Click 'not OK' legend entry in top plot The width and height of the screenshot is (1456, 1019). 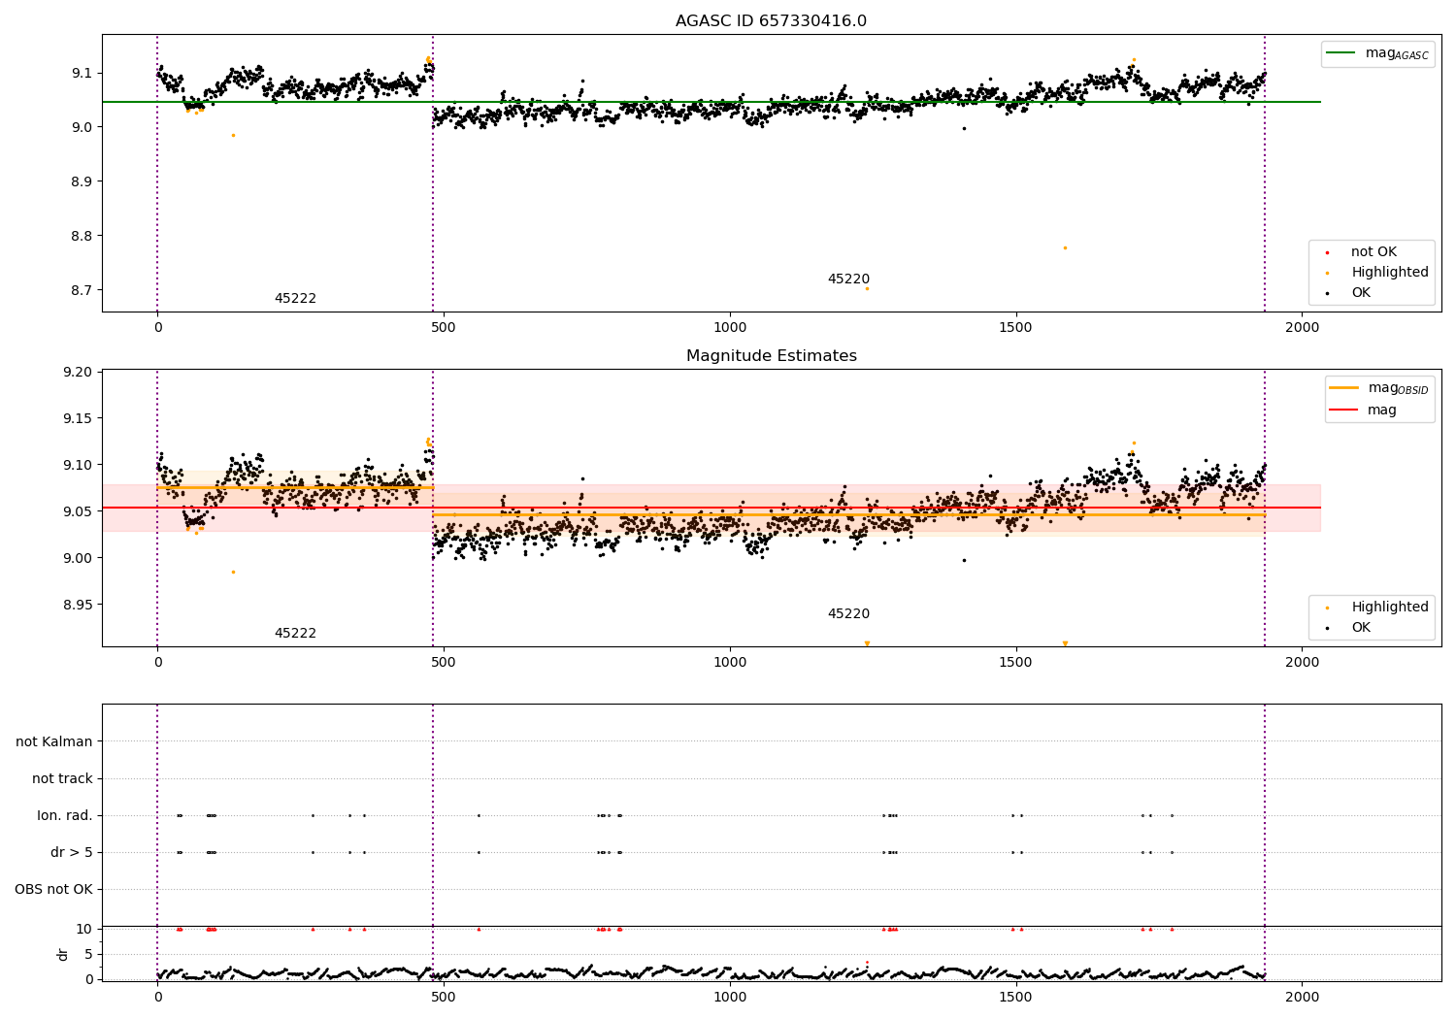pos(1373,252)
